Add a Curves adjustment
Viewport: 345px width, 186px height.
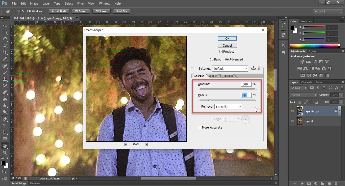(x=315, y=61)
